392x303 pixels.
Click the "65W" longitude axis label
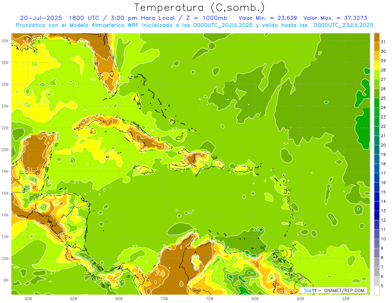(x=255, y=299)
